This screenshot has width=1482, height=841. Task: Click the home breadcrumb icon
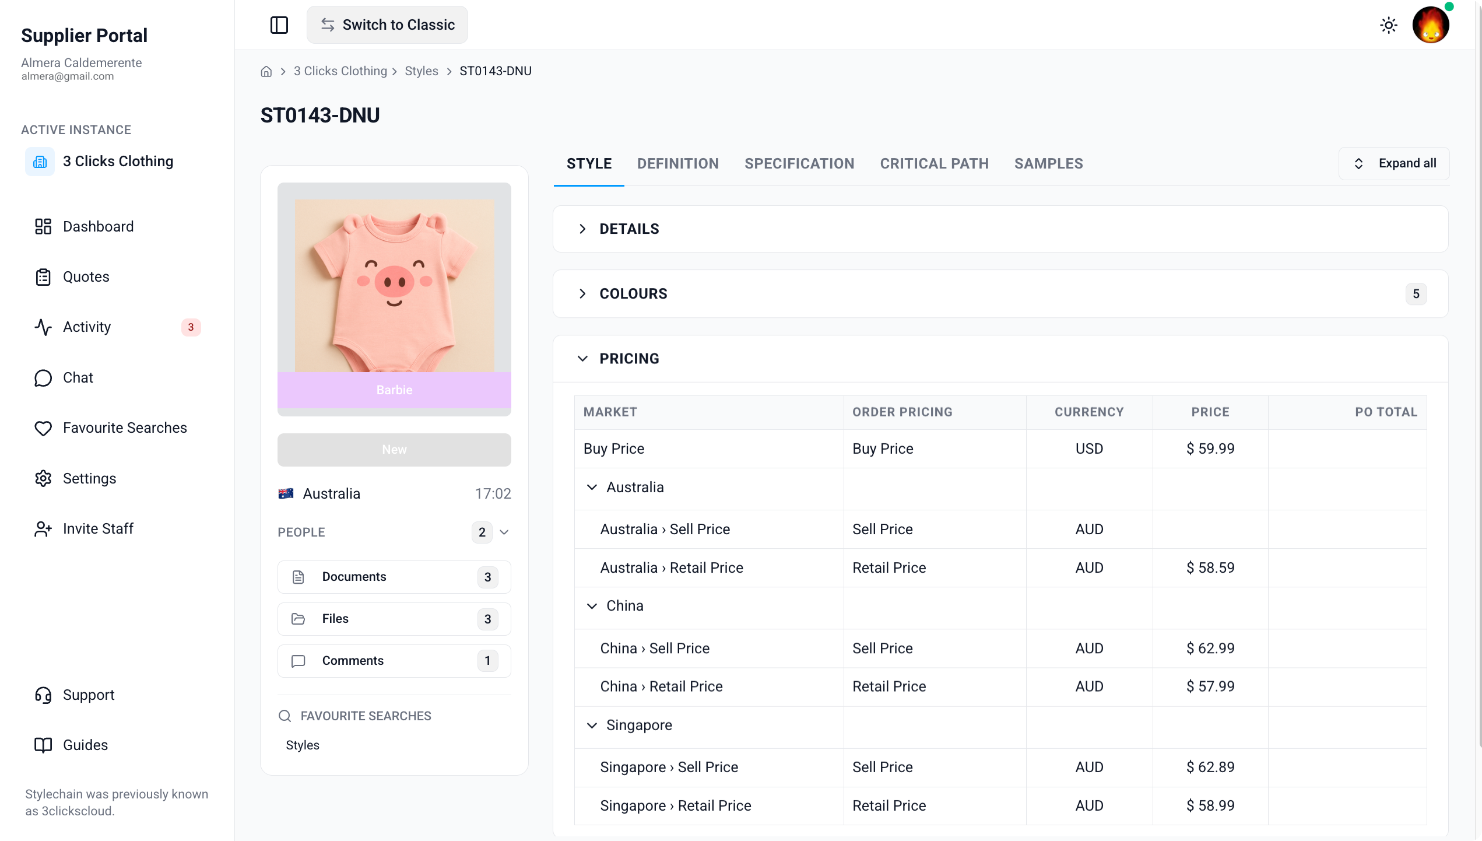click(x=266, y=71)
